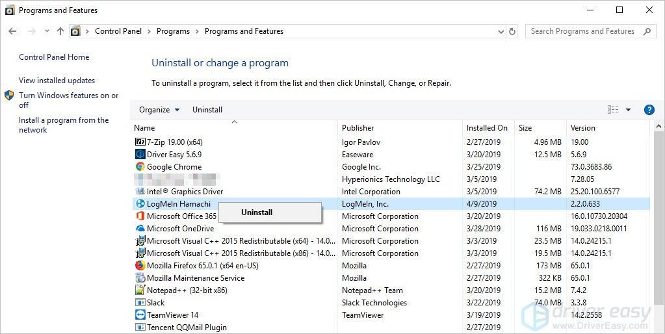Screen dimensions: 665x334
Task: Click the Google Chrome program icon
Action: [140, 166]
